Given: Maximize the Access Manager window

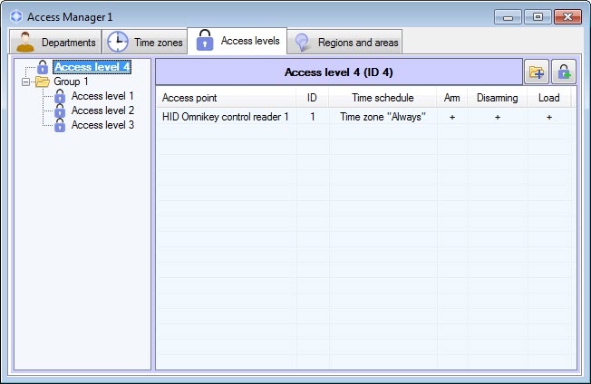Looking at the screenshot, I should (x=538, y=17).
